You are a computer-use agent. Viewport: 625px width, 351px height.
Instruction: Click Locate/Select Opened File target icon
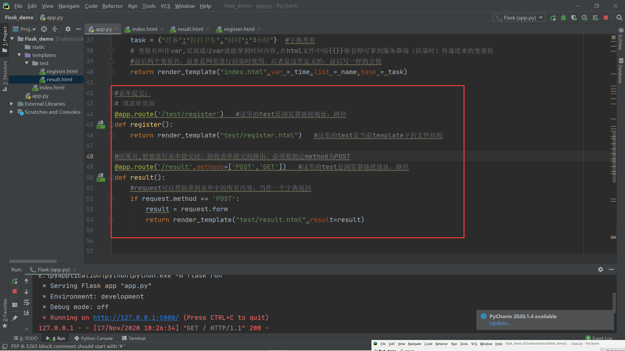click(44, 29)
